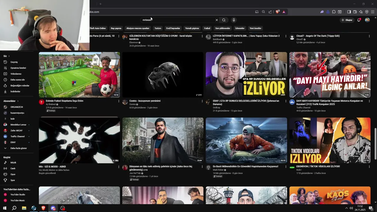Open options menu for Mix UZI & MODD

pos(119,167)
